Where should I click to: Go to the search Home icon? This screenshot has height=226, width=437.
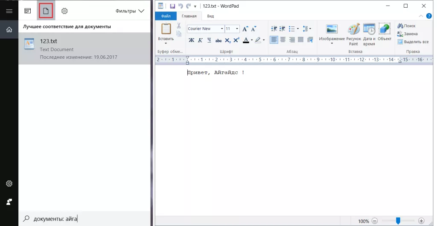(x=9, y=29)
